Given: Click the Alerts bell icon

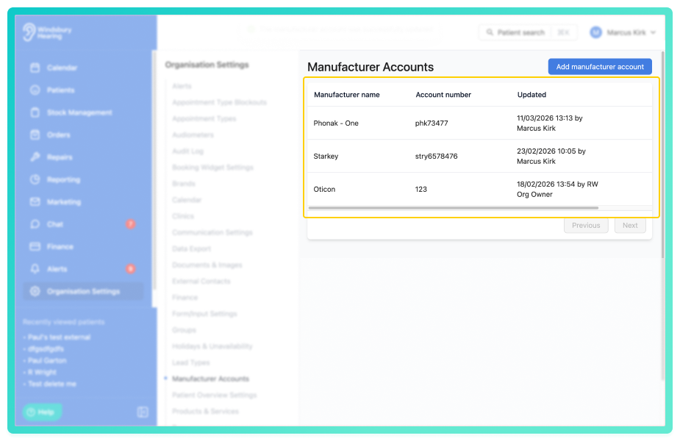Looking at the screenshot, I should [x=35, y=269].
